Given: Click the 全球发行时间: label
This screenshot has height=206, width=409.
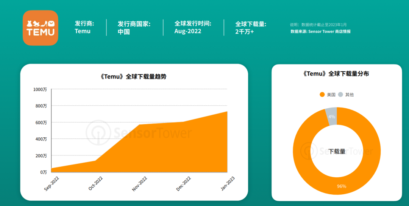Looking at the screenshot, I should 193,23.
